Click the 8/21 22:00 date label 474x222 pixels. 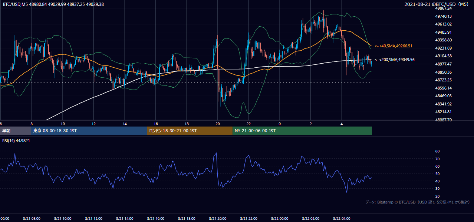click(x=249, y=219)
